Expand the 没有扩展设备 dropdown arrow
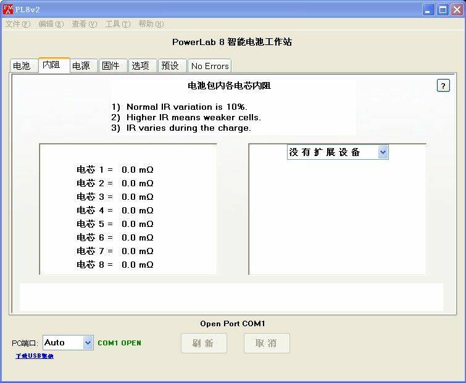 pos(383,152)
